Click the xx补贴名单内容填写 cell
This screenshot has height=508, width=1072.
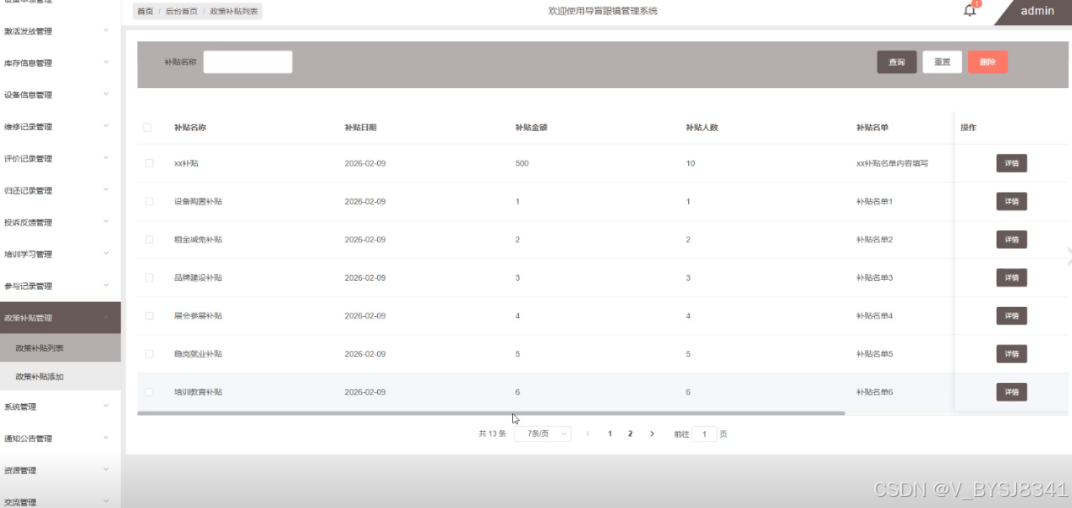(x=893, y=163)
